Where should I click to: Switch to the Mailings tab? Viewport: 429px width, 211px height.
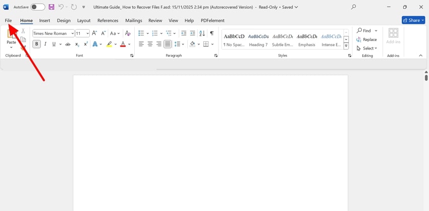coord(134,21)
